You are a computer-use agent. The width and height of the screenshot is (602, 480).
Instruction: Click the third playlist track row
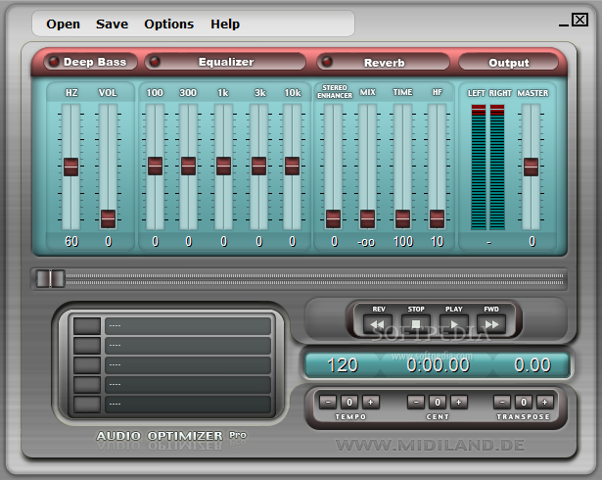(x=188, y=365)
